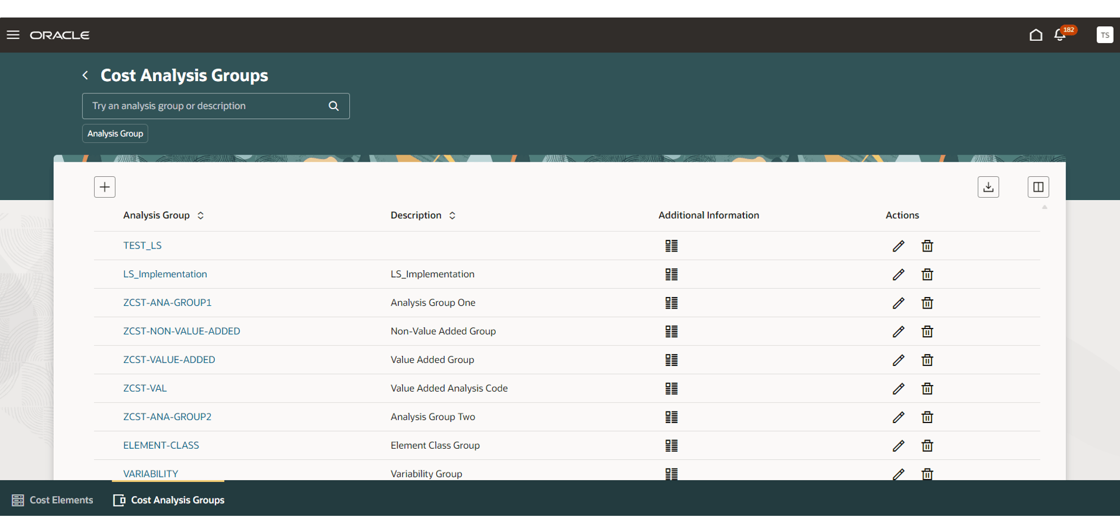Select the 'Value Added Group' description
This screenshot has height=531, width=1120.
432,360
